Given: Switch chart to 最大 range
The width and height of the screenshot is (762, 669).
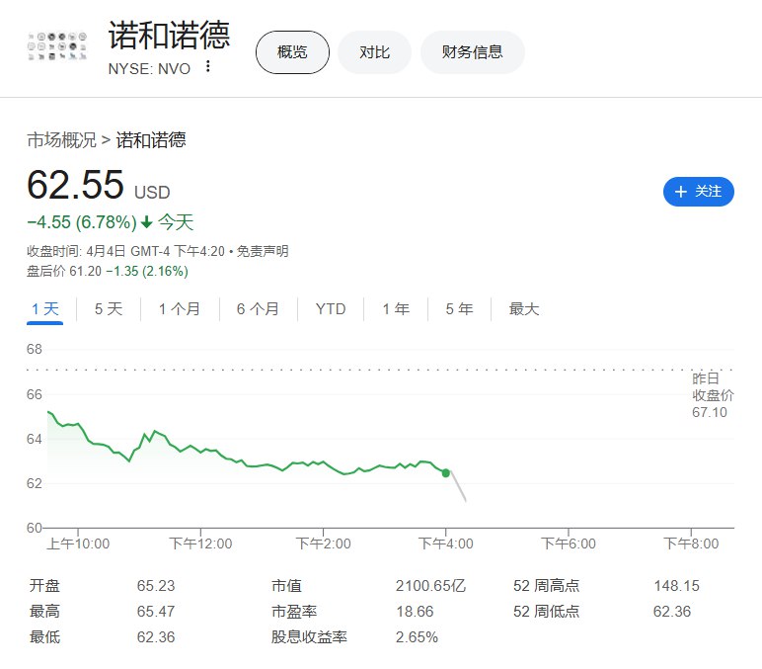Looking at the screenshot, I should click(x=524, y=309).
